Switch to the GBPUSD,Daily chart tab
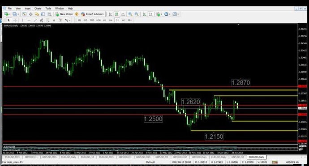 (199, 157)
